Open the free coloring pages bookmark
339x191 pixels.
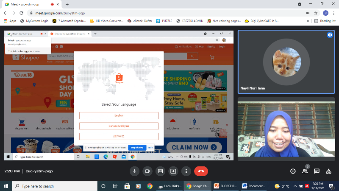tap(224, 21)
